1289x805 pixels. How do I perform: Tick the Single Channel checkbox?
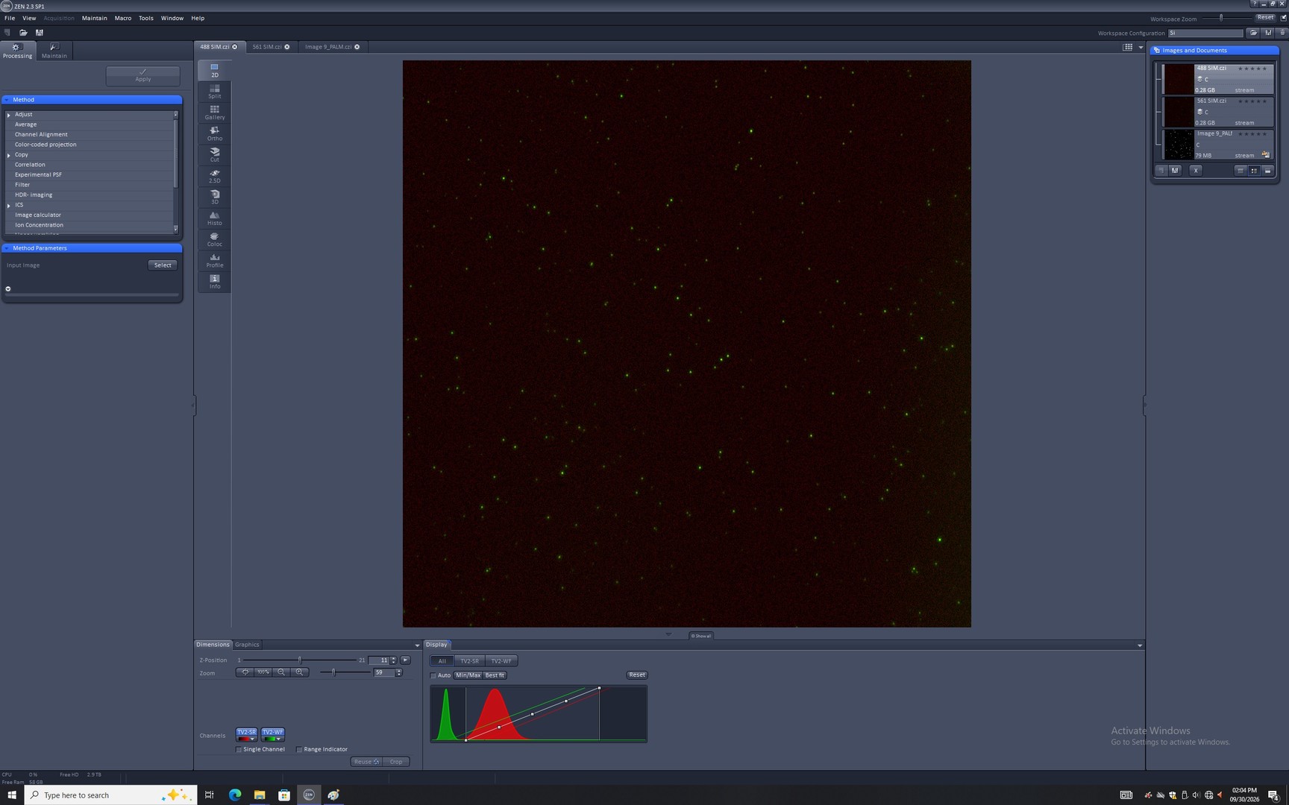point(239,750)
